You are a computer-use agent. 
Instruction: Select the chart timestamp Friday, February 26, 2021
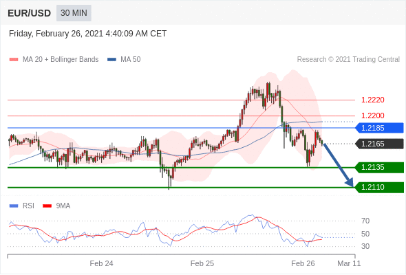coord(87,34)
